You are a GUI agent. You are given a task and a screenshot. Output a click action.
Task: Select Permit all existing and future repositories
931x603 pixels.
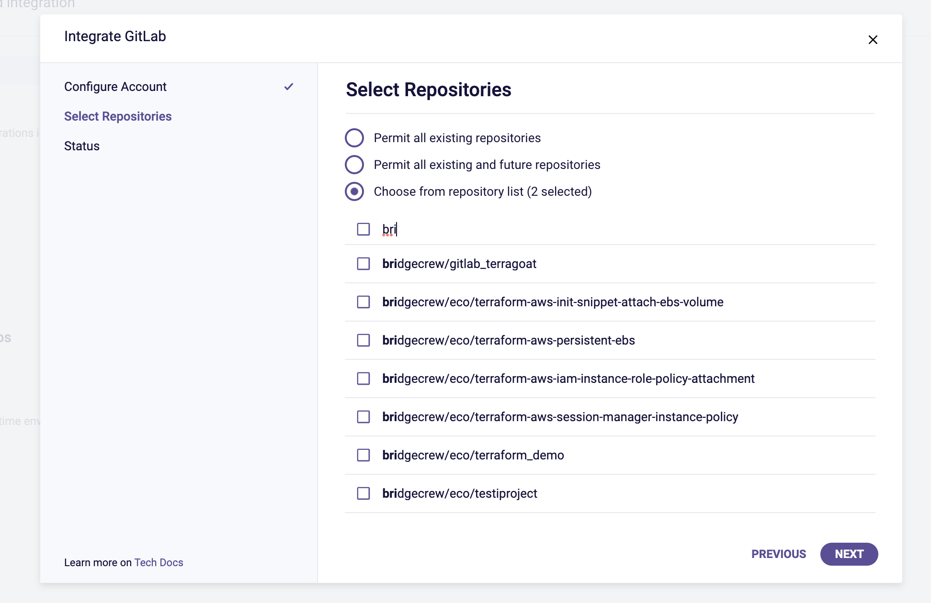(354, 165)
